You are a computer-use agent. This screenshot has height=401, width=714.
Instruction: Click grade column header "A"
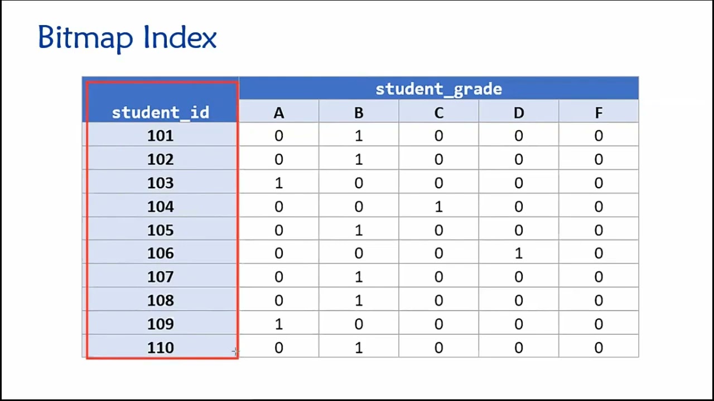tap(279, 113)
